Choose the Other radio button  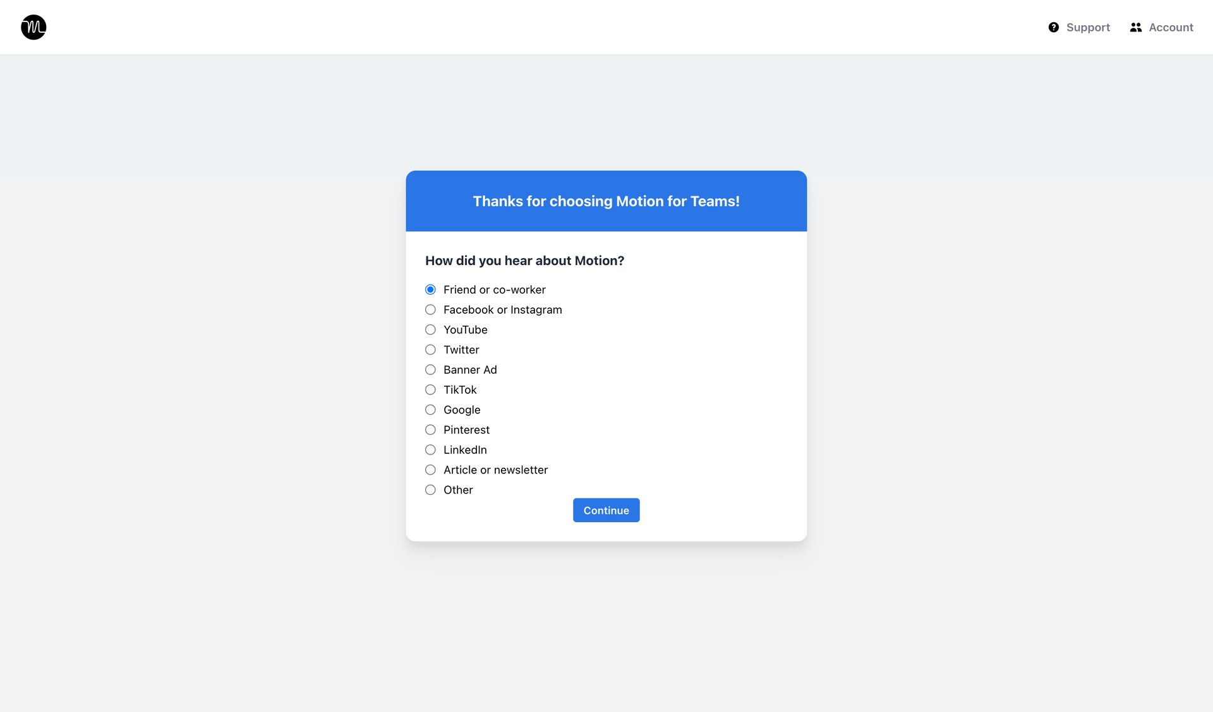point(430,489)
